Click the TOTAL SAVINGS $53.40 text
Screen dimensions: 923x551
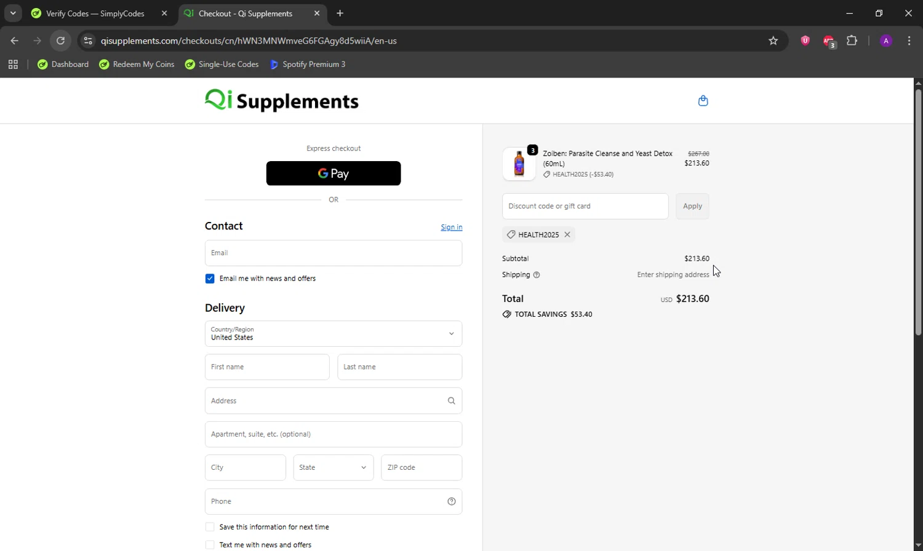coord(553,314)
